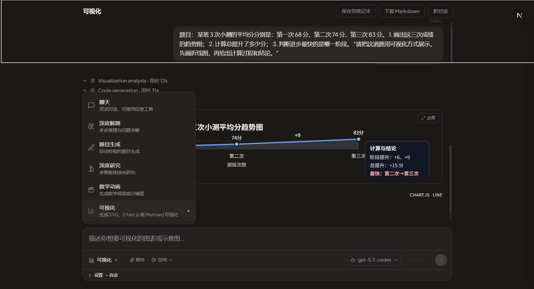Click the send arrow button

tap(441, 260)
